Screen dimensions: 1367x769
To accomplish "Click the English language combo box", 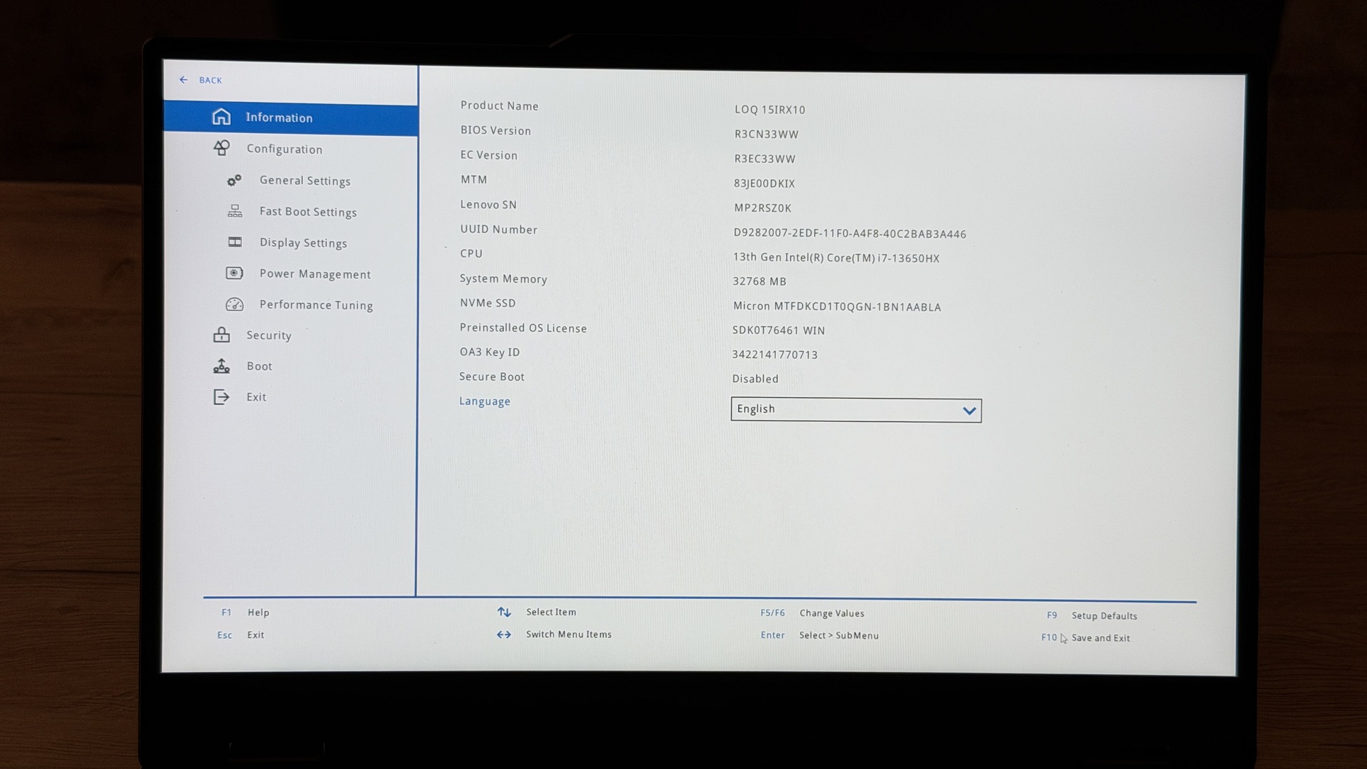I will point(842,410).
